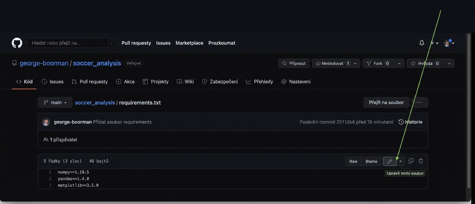Select line number 2
This screenshot has width=475, height=204.
click(x=50, y=179)
